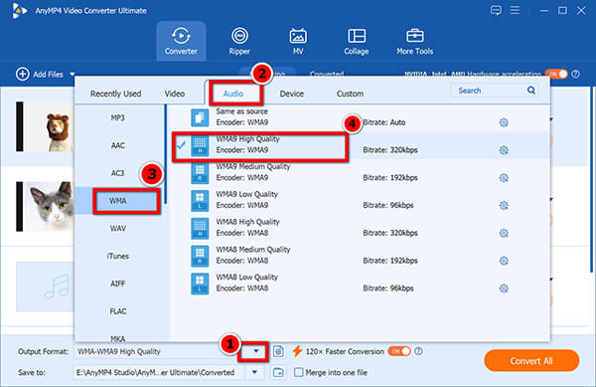The width and height of the screenshot is (596, 387).
Task: Select the cat video thumbnail
Action: 45,206
